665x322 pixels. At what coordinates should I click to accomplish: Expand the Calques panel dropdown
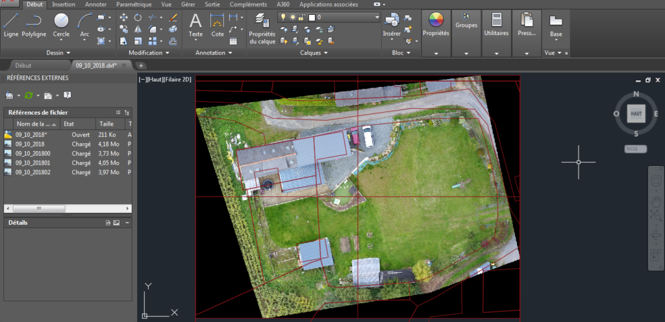tap(314, 53)
